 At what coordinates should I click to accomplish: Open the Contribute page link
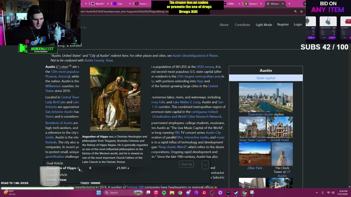tap(242, 25)
